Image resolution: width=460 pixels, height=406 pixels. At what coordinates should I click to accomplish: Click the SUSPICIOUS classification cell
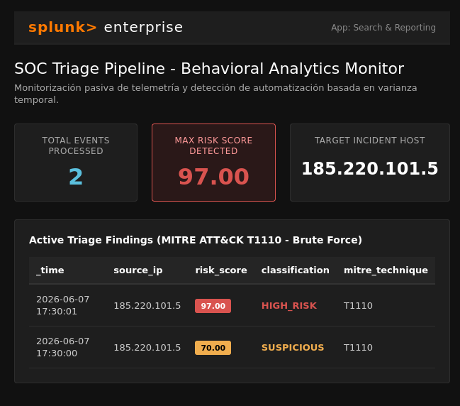point(293,348)
